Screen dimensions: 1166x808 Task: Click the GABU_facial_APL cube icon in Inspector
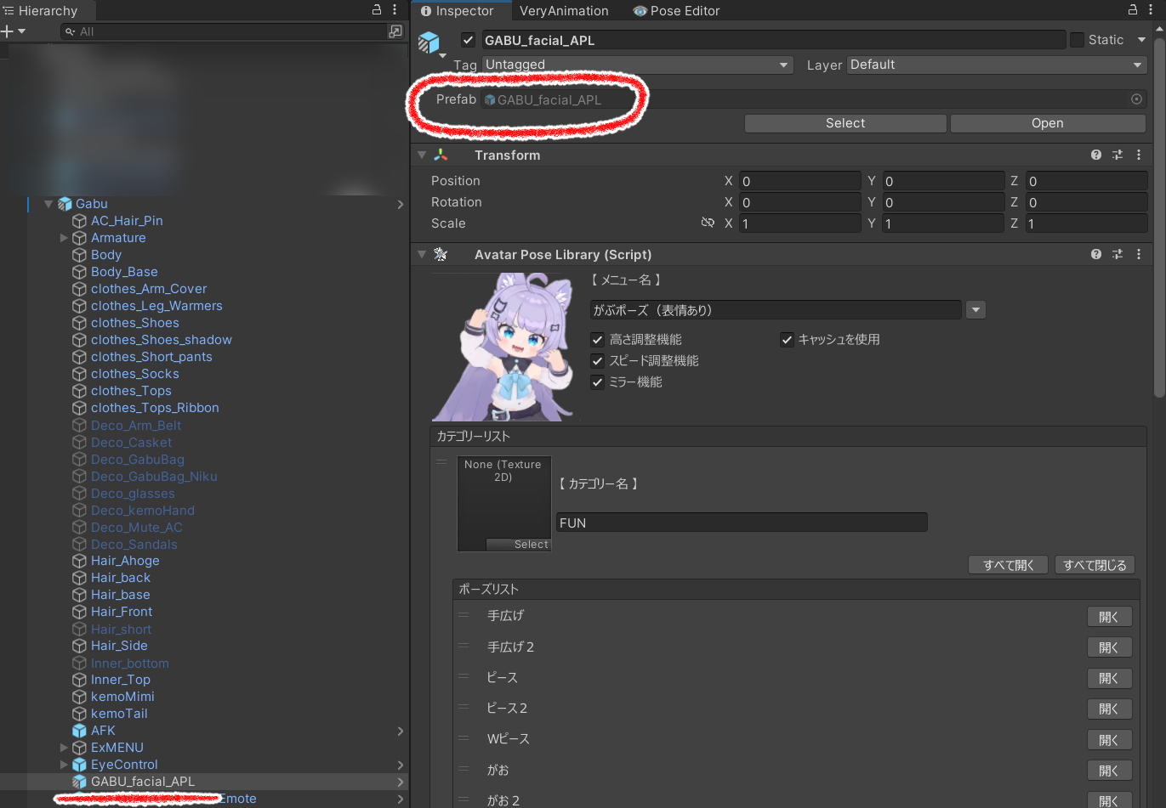tap(429, 42)
